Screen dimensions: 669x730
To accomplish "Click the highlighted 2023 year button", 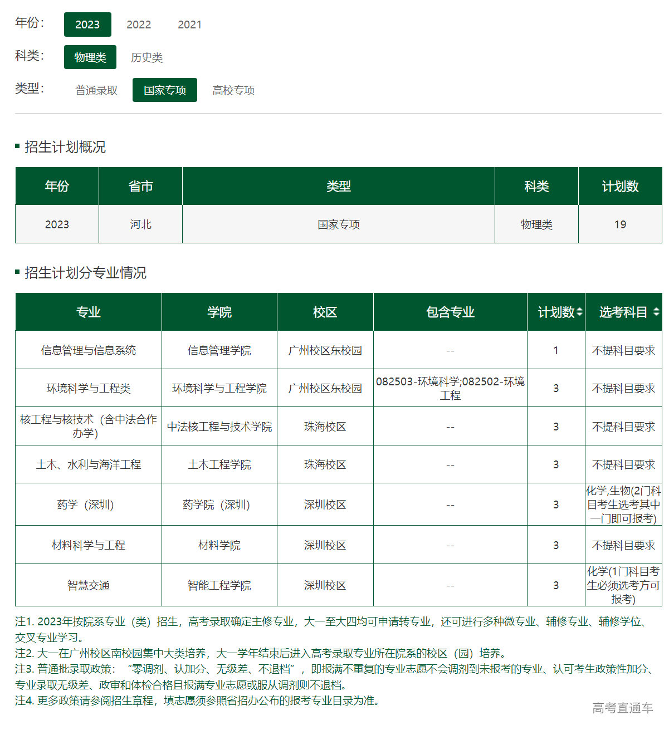I will point(87,25).
